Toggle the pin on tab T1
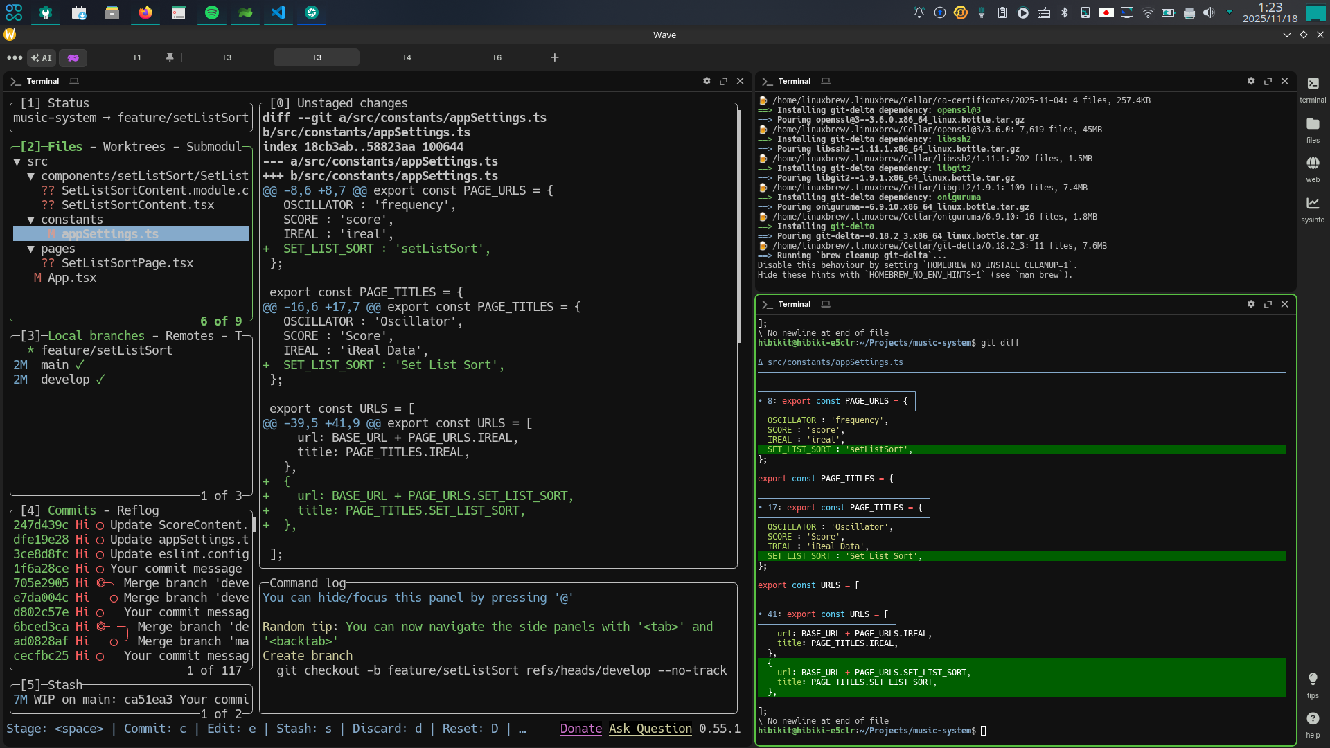 [x=170, y=57]
